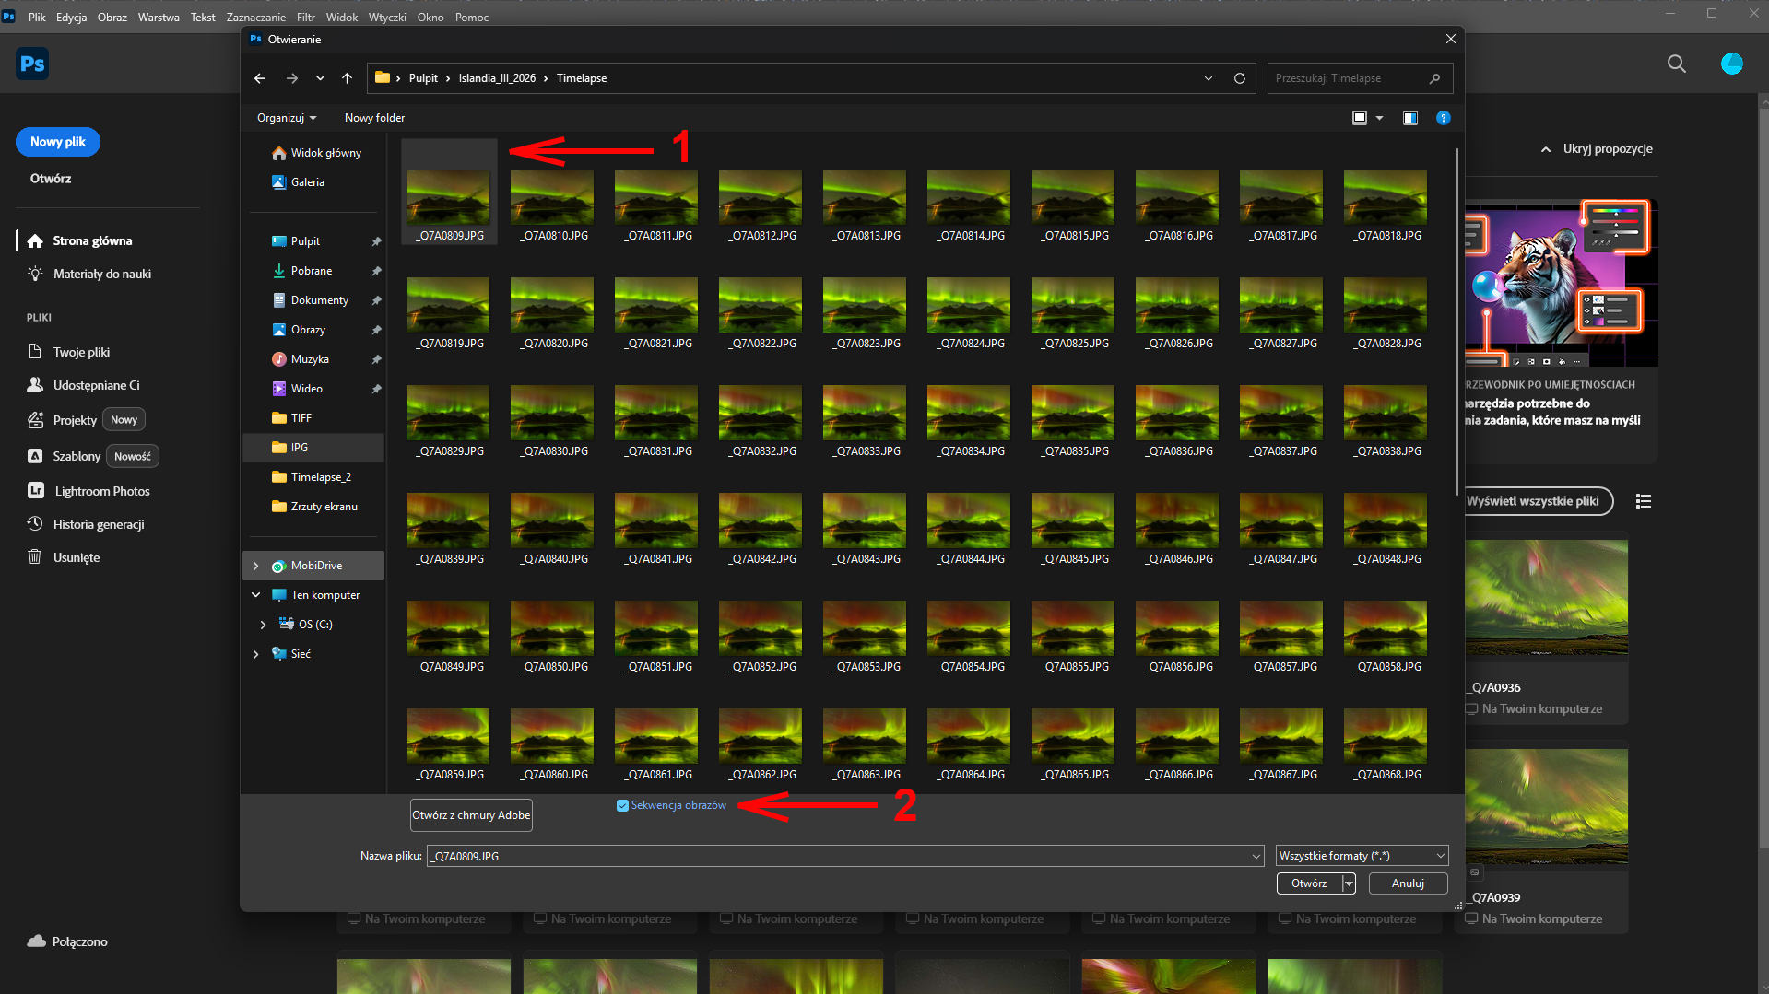Refresh the Timelapse folder listing

coord(1239,78)
